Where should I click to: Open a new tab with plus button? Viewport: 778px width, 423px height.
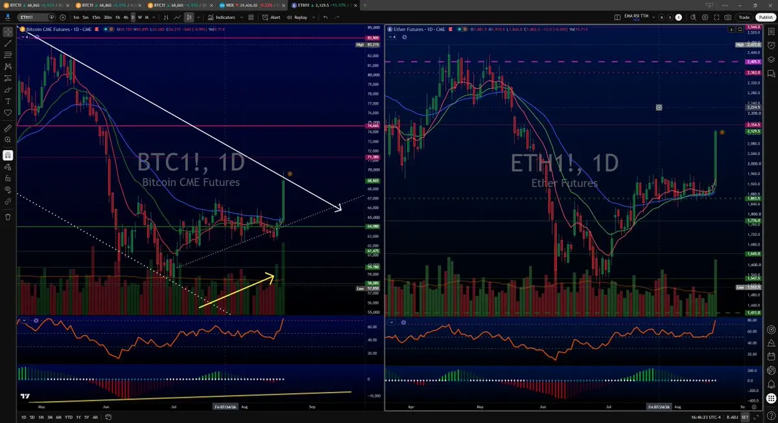[x=366, y=5]
